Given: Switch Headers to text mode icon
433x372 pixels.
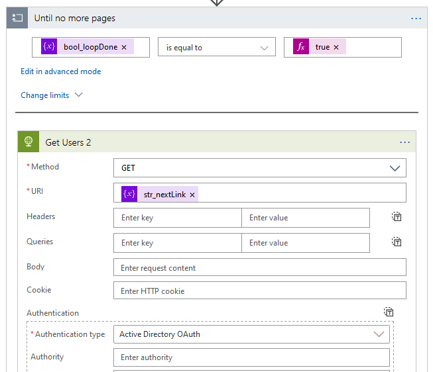Looking at the screenshot, I should pos(397,217).
